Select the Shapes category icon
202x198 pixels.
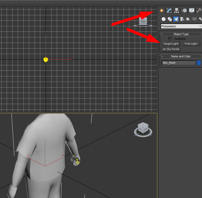169,19
